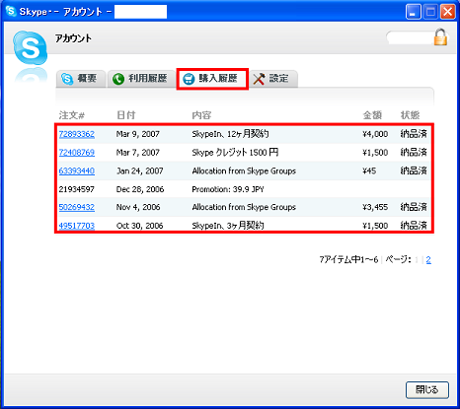Open order number 50269432
Image resolution: width=460 pixels, height=409 pixels.
(x=77, y=207)
